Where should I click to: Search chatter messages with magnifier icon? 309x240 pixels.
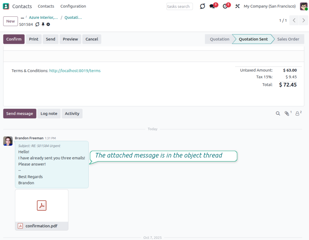coord(278,113)
